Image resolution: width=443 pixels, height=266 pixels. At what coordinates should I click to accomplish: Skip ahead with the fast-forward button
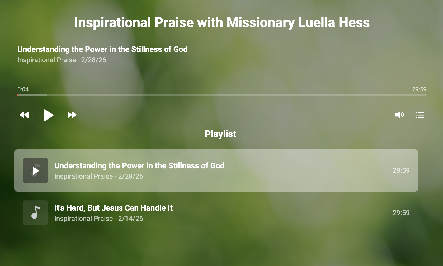pos(72,115)
